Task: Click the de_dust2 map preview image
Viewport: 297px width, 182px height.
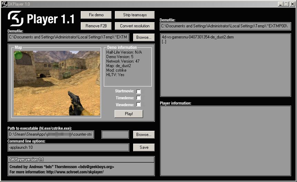Action: pyautogui.click(x=57, y=83)
